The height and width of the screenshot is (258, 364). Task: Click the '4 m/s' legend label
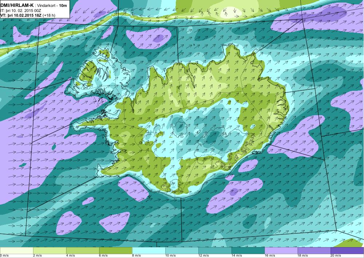pyautogui.click(x=70, y=256)
